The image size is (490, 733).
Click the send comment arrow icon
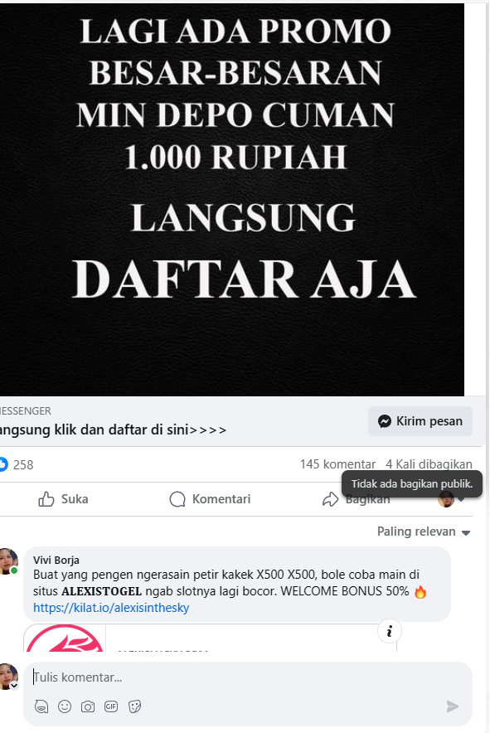click(452, 706)
